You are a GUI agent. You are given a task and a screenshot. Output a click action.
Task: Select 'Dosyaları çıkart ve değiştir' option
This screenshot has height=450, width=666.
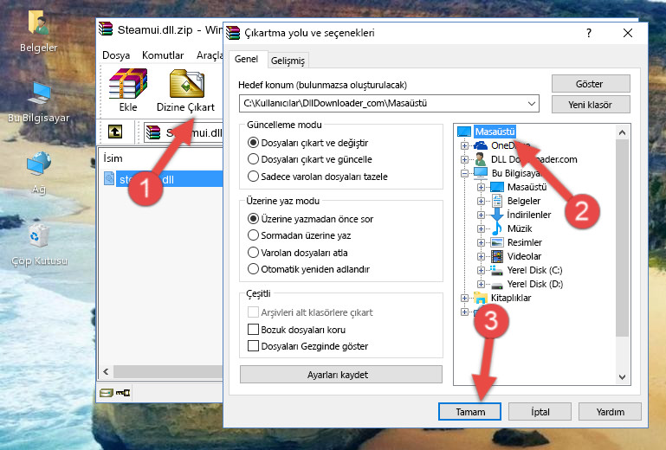253,143
